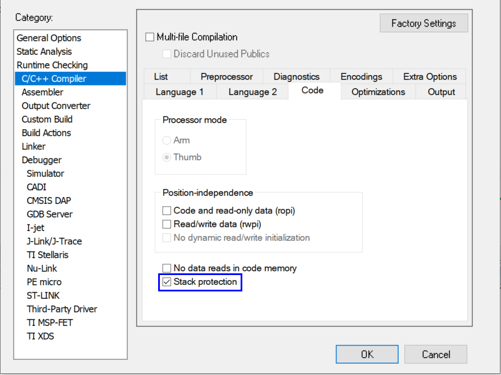Image resolution: width=501 pixels, height=375 pixels.
Task: Open the Preprocessor tab
Action: 226,77
